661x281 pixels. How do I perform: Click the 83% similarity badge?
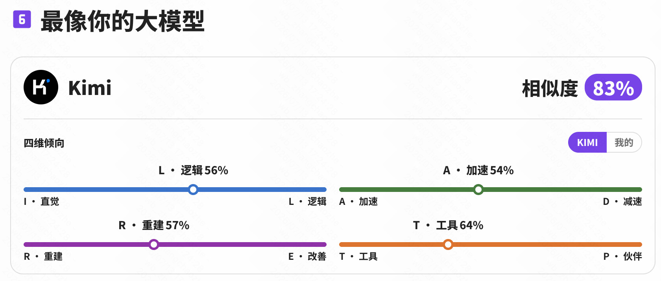[613, 88]
